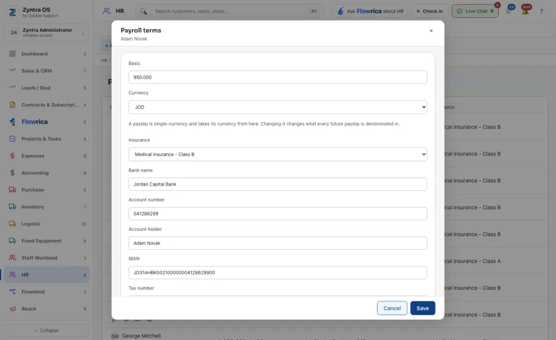Open notifications bell with 650 badge
Viewport: 556px width, 340px height.
[525, 10]
